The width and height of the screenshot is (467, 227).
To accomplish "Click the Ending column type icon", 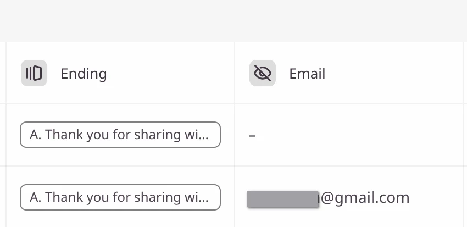I will [x=34, y=73].
